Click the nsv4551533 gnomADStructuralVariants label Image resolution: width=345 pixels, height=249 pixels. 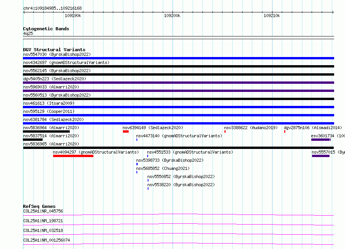point(190,152)
